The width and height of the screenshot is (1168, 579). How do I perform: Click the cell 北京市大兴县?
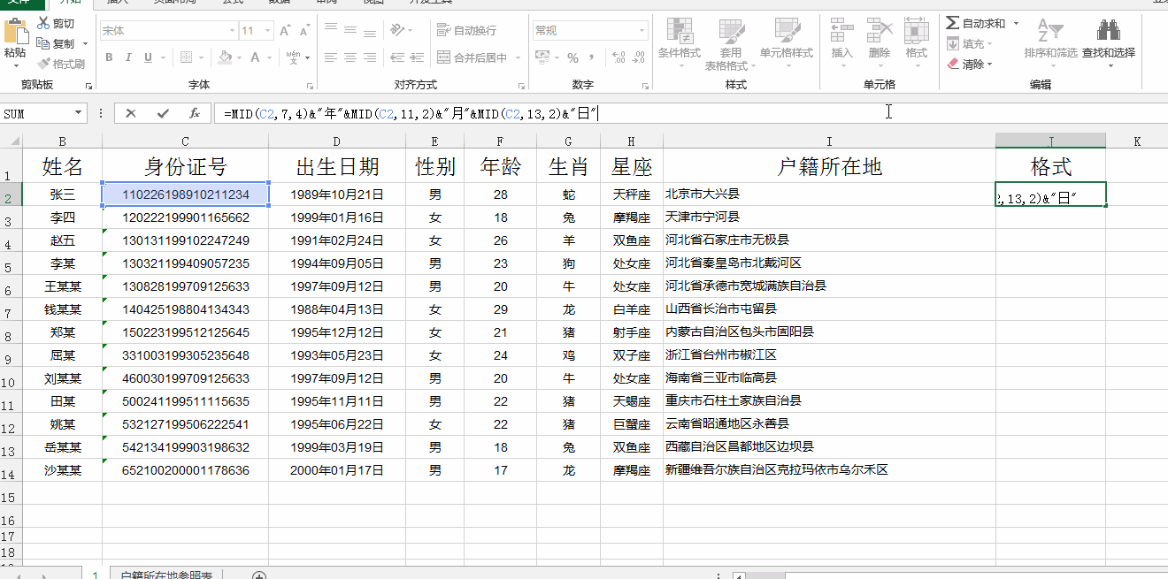coord(829,194)
